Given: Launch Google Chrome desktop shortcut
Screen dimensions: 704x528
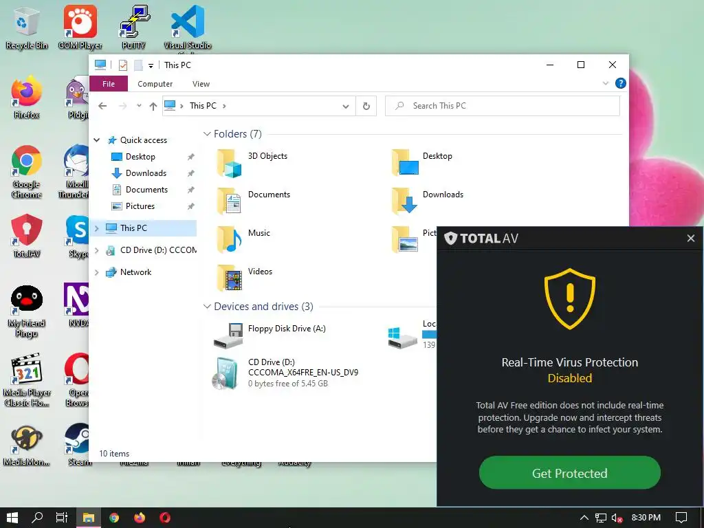Looking at the screenshot, I should pos(27,171).
